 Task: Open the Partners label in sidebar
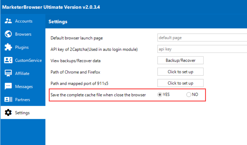click(x=23, y=100)
